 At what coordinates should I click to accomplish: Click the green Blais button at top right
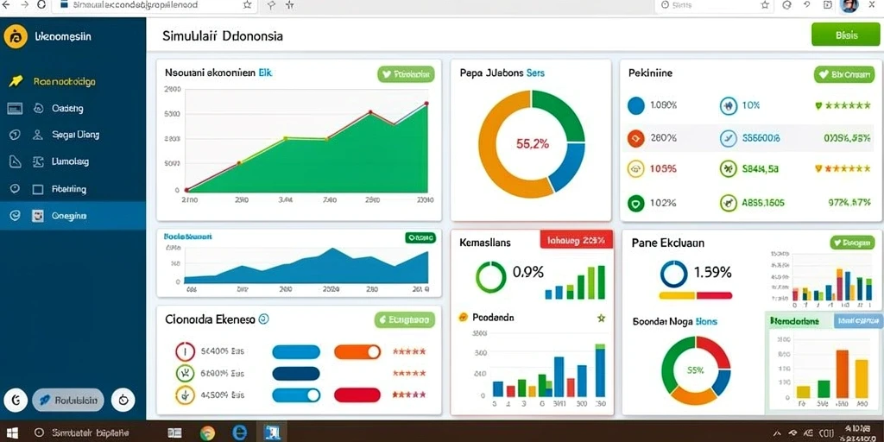846,35
